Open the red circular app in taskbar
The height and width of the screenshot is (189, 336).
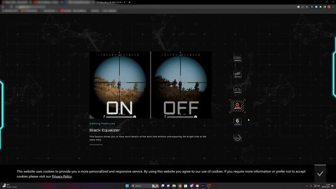209,186
